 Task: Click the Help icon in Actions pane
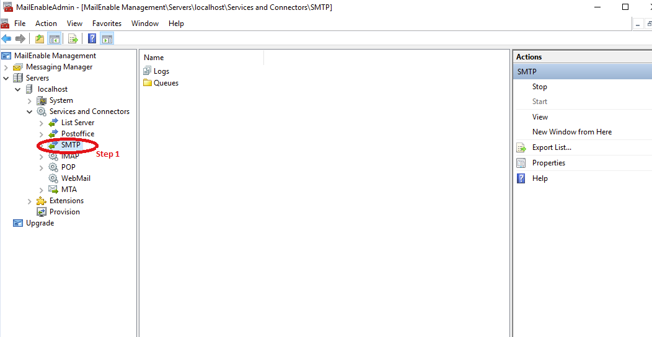(521, 178)
